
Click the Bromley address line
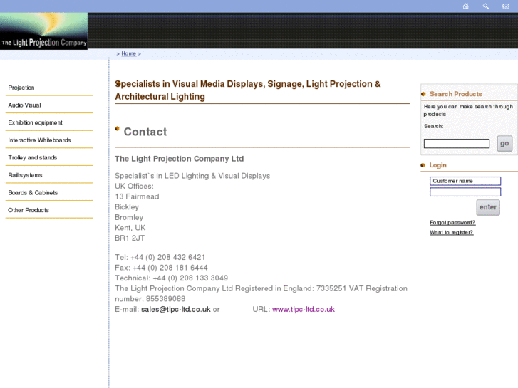[129, 218]
